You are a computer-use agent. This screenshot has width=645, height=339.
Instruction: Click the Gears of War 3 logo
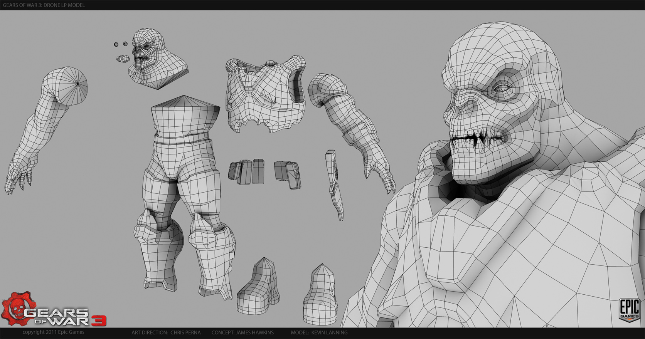pyautogui.click(x=54, y=309)
